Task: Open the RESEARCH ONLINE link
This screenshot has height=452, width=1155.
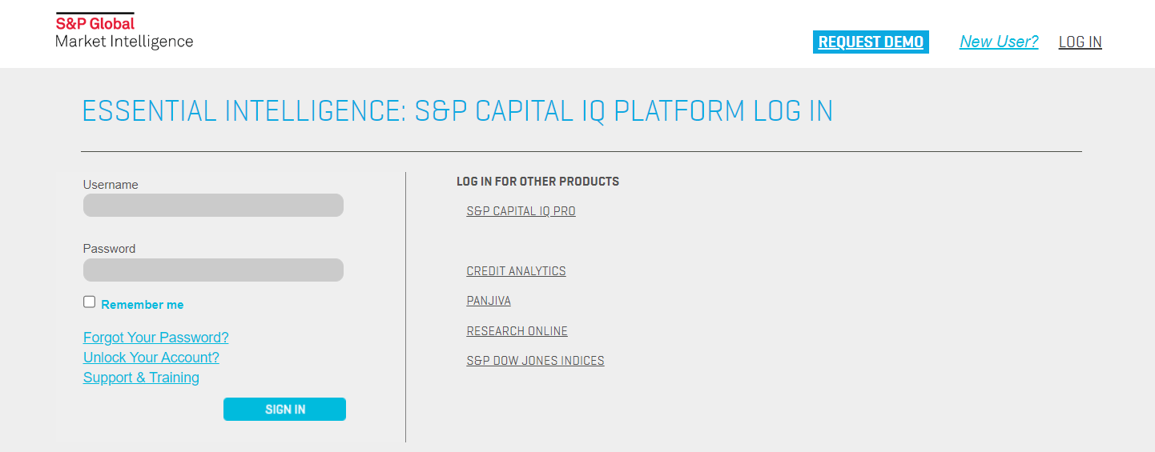Action: 517,331
